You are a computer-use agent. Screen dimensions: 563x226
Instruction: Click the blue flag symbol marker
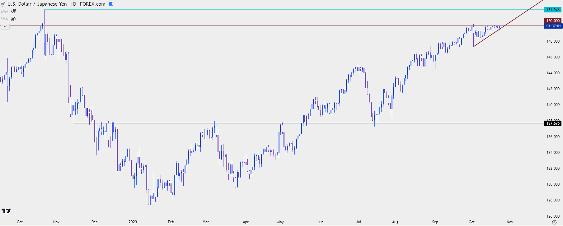(111, 4)
